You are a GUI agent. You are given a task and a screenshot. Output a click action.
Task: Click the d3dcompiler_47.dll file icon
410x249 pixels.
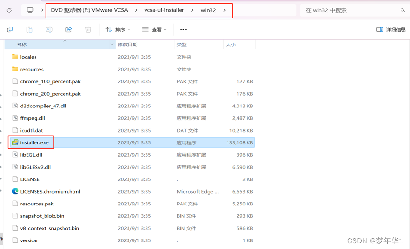click(x=15, y=106)
